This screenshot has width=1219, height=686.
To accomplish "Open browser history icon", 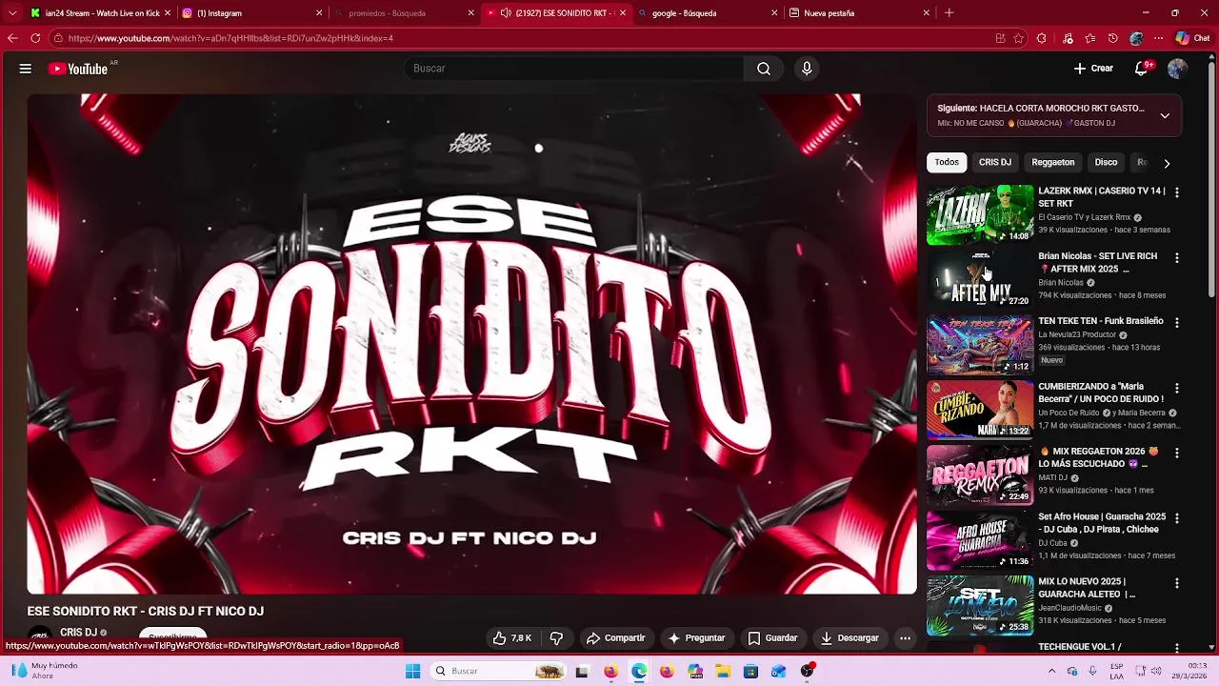I will coord(1113,38).
